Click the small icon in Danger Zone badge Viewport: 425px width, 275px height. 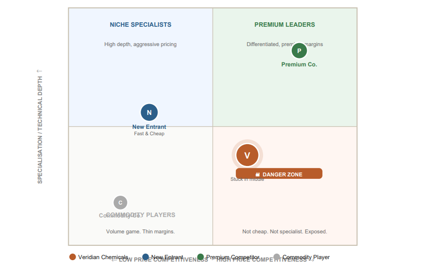pyautogui.click(x=258, y=174)
